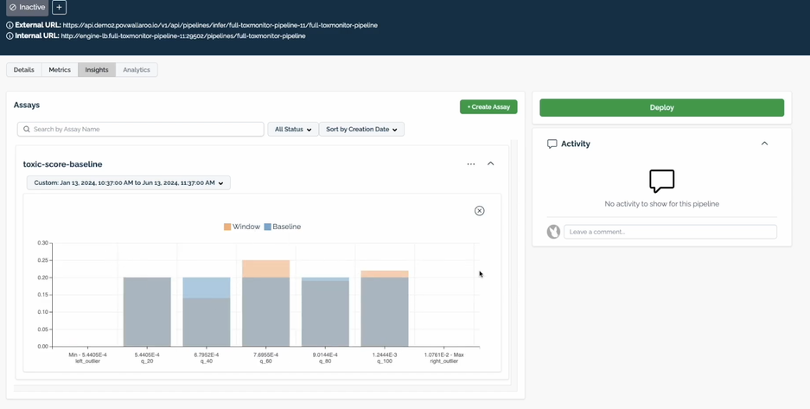This screenshot has height=409, width=810.
Task: Open the toxic-score-baseline three-dots menu
Action: (470, 163)
